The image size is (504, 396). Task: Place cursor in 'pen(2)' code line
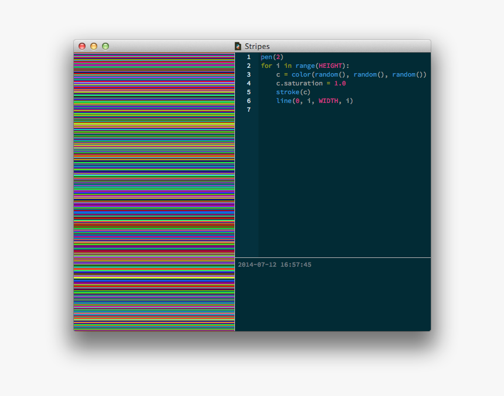(x=272, y=57)
